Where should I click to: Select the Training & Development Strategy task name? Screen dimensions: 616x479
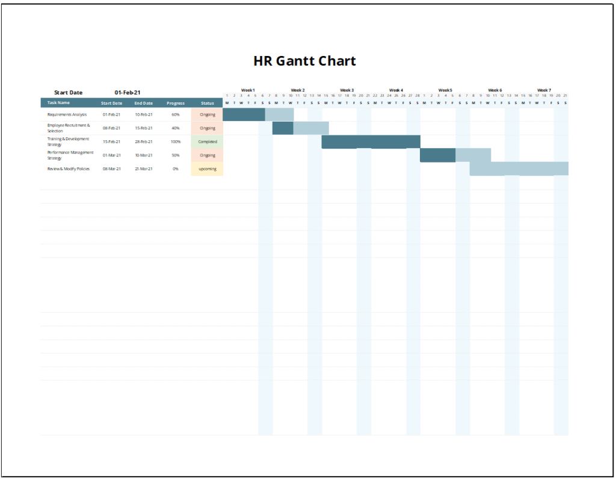pos(67,141)
